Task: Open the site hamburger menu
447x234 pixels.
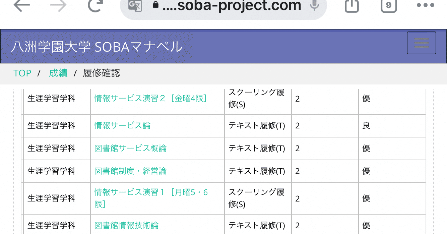Action: click(421, 43)
